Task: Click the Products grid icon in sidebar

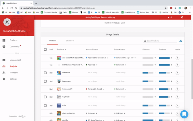Action: (4, 40)
